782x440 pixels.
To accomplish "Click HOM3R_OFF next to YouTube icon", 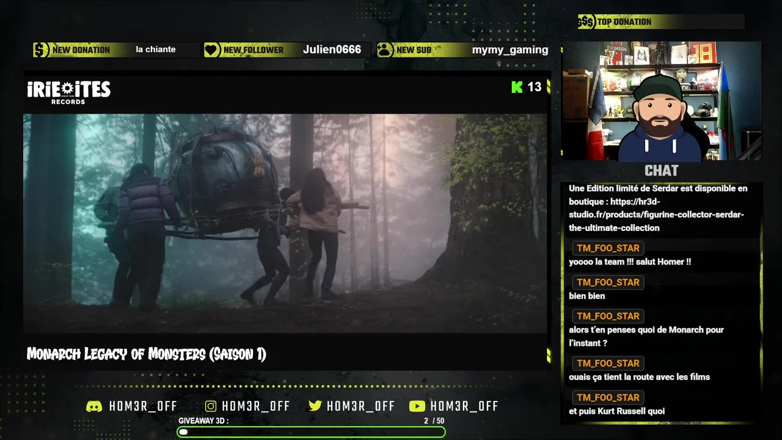I will 464,406.
